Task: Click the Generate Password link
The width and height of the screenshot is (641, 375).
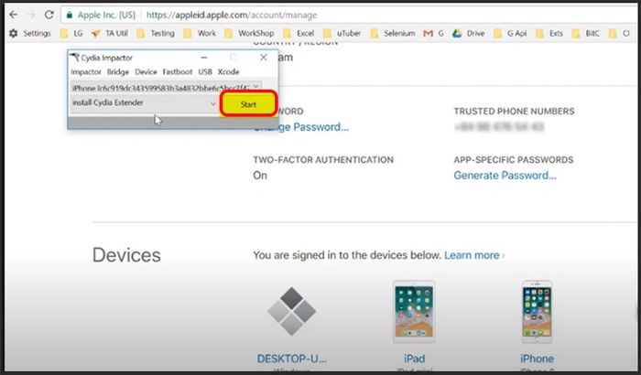Action: tap(505, 176)
